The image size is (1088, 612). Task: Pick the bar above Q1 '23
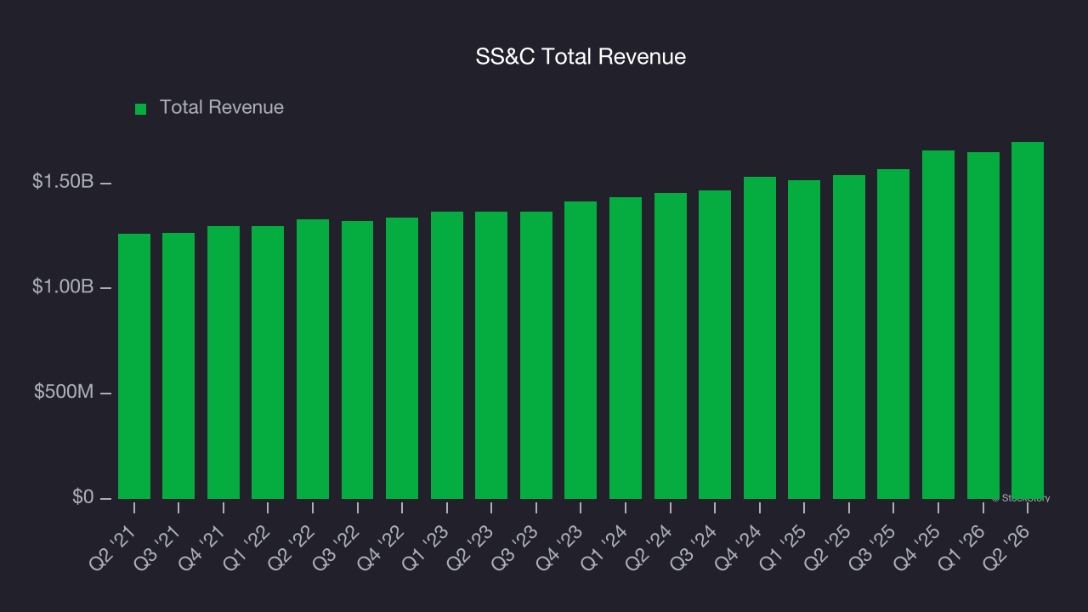tap(447, 355)
